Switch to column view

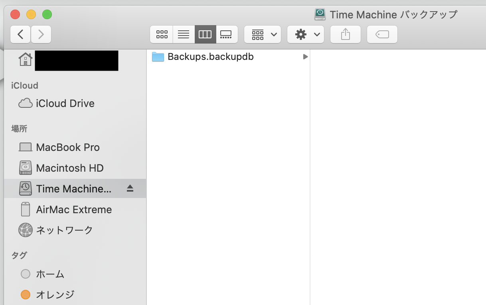[205, 34]
